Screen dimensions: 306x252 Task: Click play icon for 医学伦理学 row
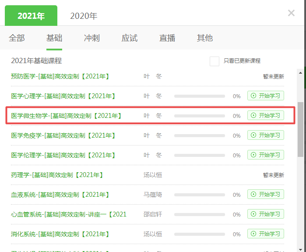(253, 155)
